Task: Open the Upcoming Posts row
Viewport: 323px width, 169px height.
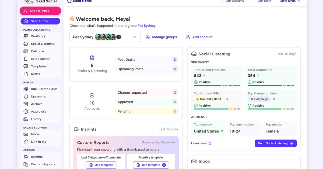Action: coord(147,69)
